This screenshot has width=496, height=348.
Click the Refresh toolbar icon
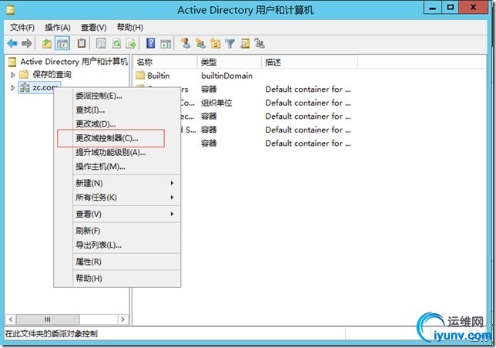[116, 43]
